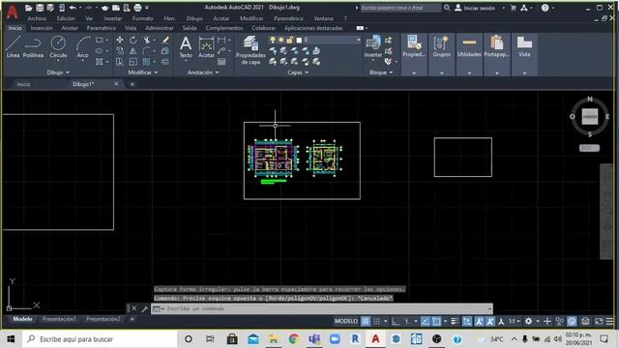Click the ViewCube top face
This screenshot has width=619, height=348.
(x=589, y=117)
